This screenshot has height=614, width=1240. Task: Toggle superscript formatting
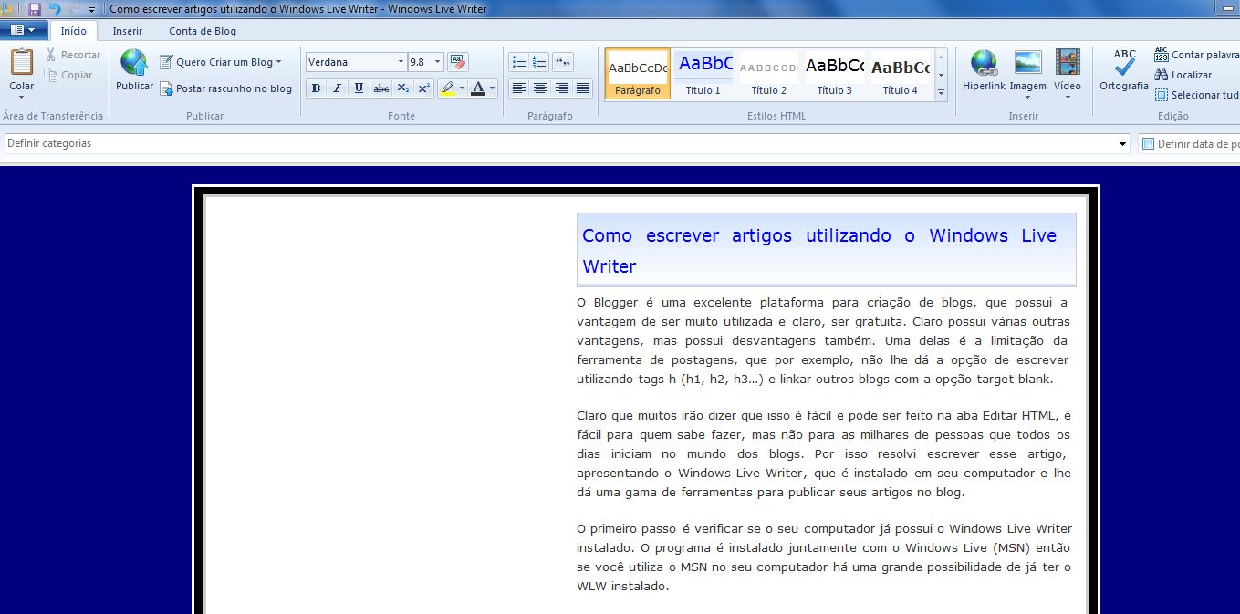click(424, 88)
